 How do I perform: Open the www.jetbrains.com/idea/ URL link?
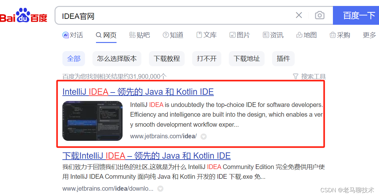point(163,136)
